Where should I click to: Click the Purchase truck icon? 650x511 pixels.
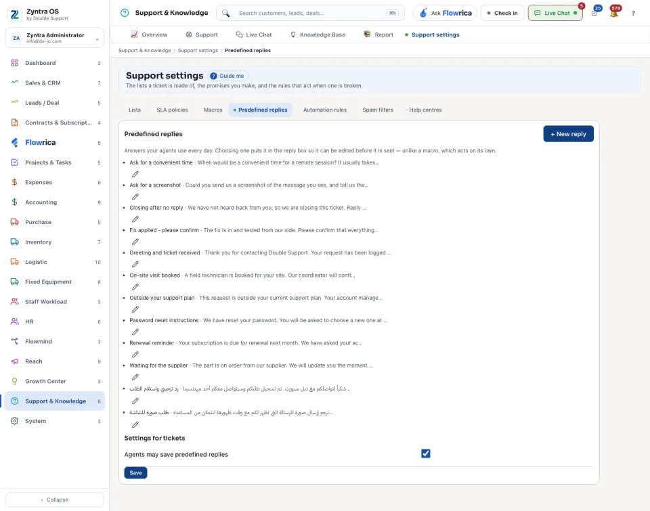pos(14,222)
